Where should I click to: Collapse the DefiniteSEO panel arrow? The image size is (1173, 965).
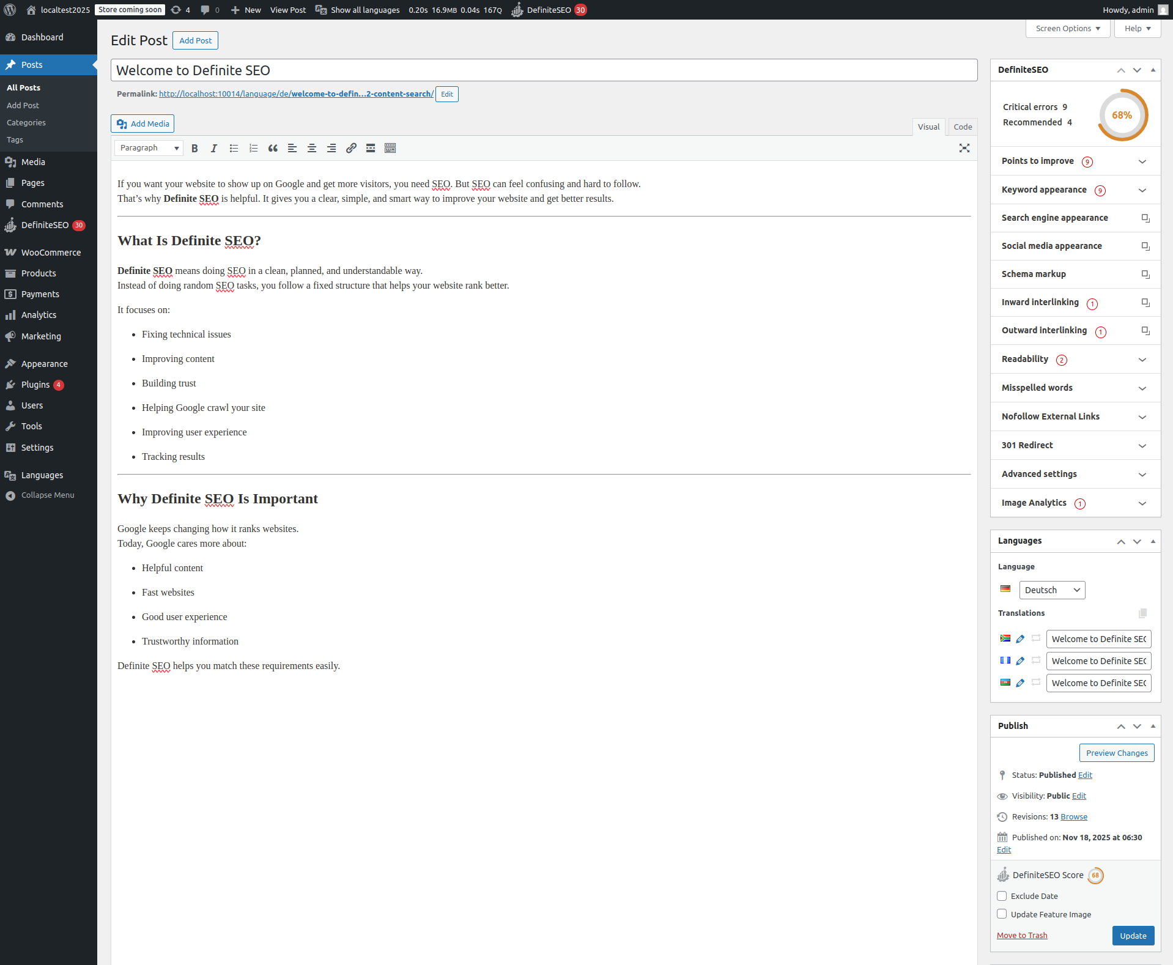click(1153, 70)
